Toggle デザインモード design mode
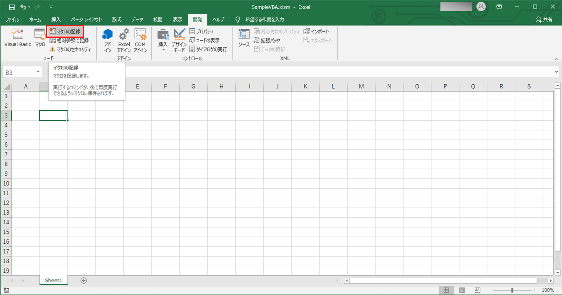562x295 pixels. point(179,40)
